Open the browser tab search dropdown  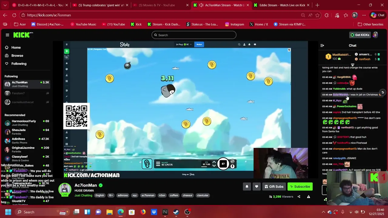5,5
